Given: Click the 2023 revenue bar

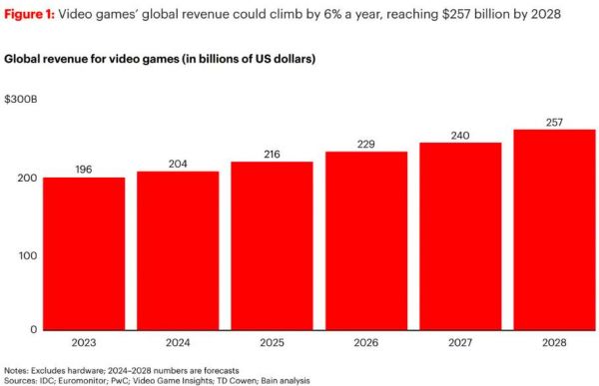Looking at the screenshot, I should tap(84, 253).
